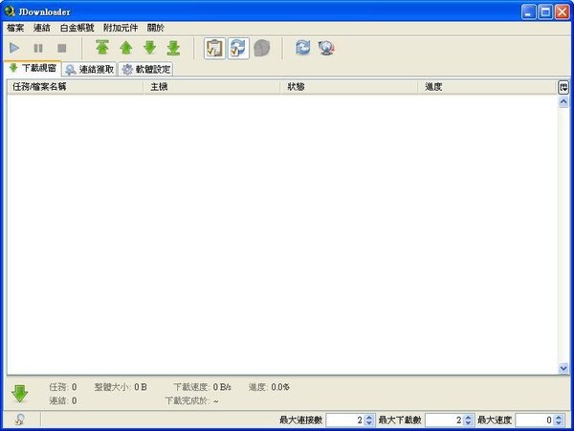The image size is (574, 431).
Task: Move selection to top with green arrow
Action: click(x=102, y=48)
